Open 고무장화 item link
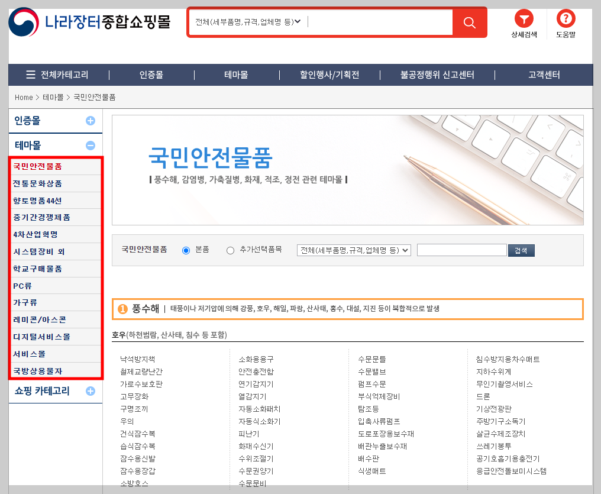Screen dimensions: 601x494 pyautogui.click(x=134, y=396)
